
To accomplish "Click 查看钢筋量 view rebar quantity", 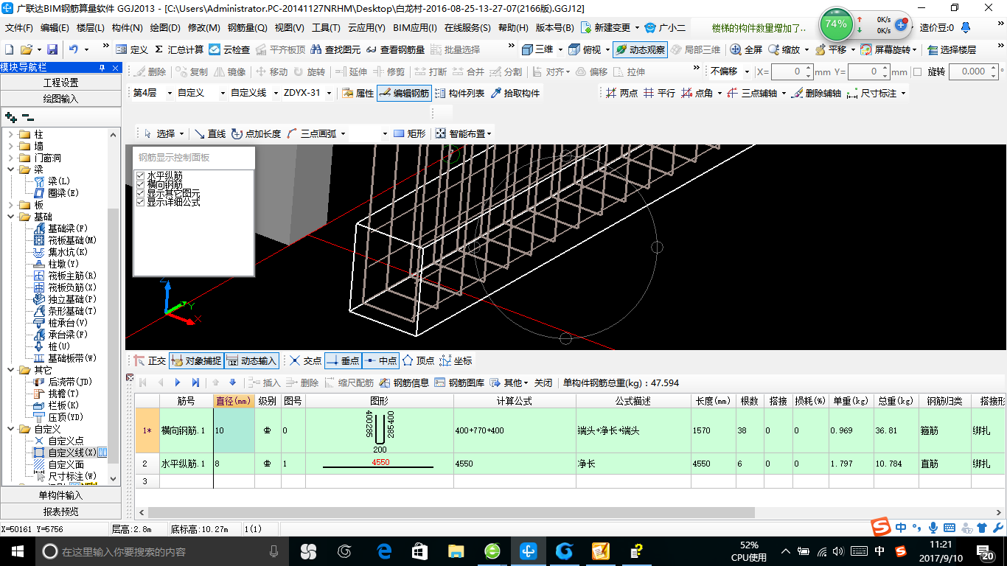I will [x=394, y=49].
